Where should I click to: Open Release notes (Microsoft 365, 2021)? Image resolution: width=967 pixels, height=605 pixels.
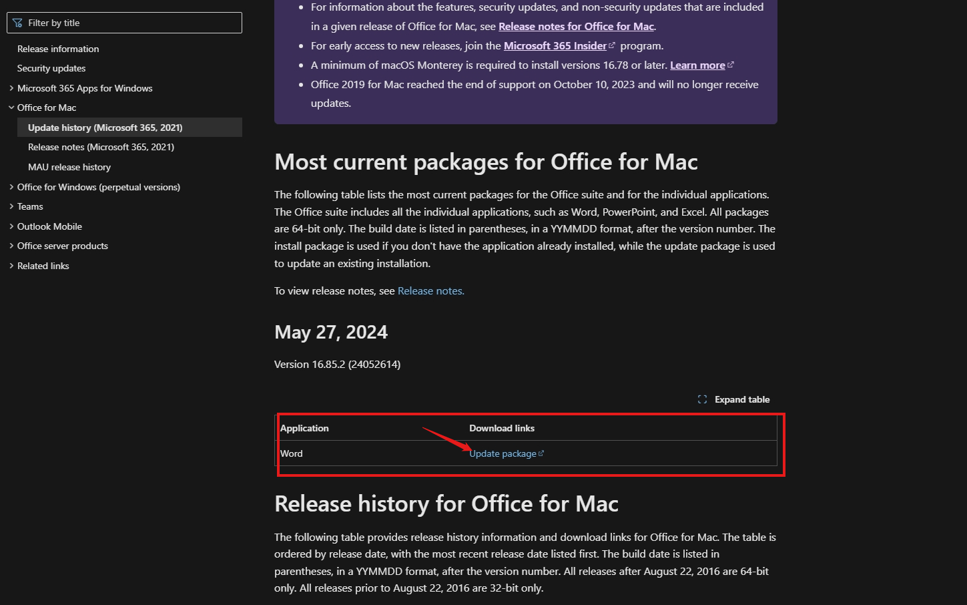pos(101,147)
